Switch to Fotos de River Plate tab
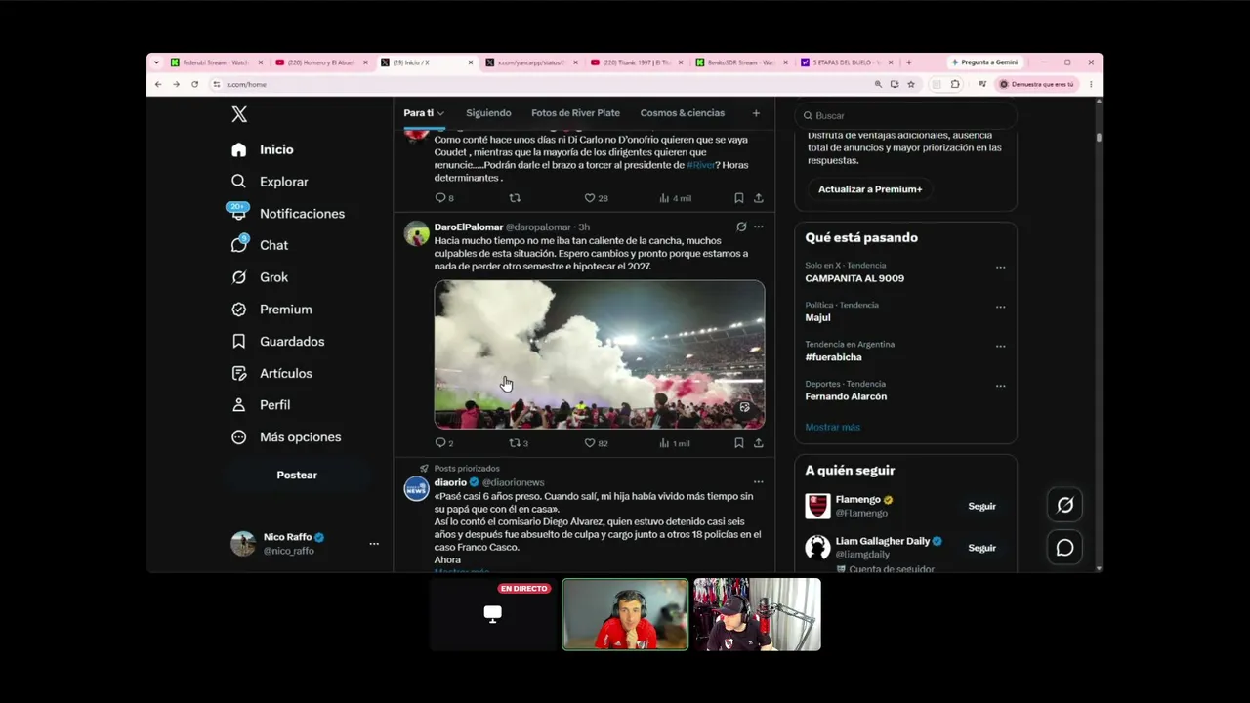 tap(575, 113)
